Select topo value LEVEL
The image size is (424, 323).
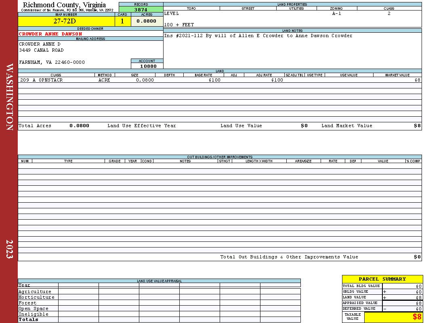(172, 13)
